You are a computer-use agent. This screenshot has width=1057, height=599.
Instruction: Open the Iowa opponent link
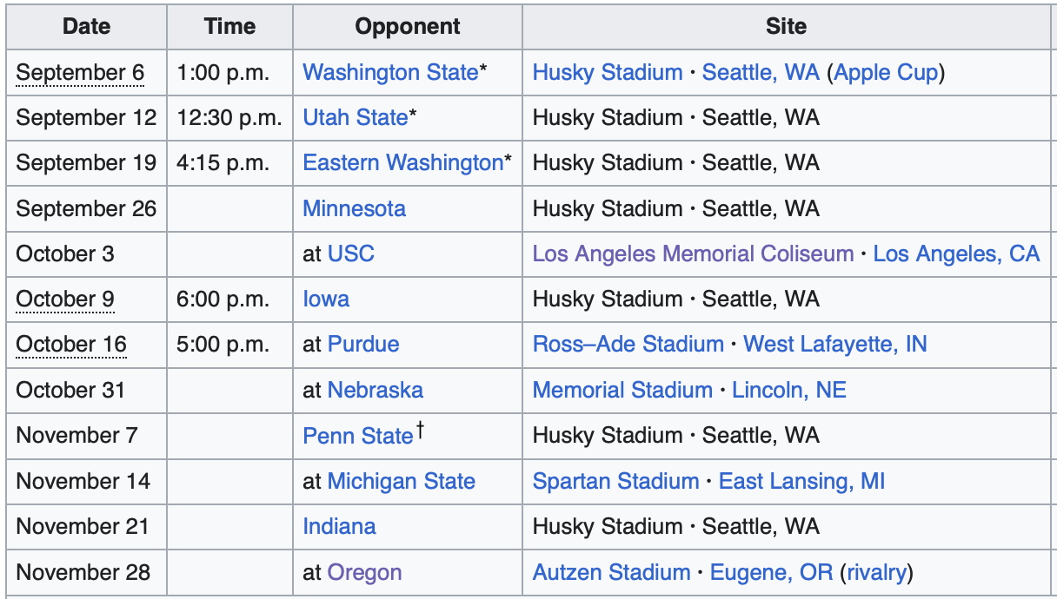[326, 299]
